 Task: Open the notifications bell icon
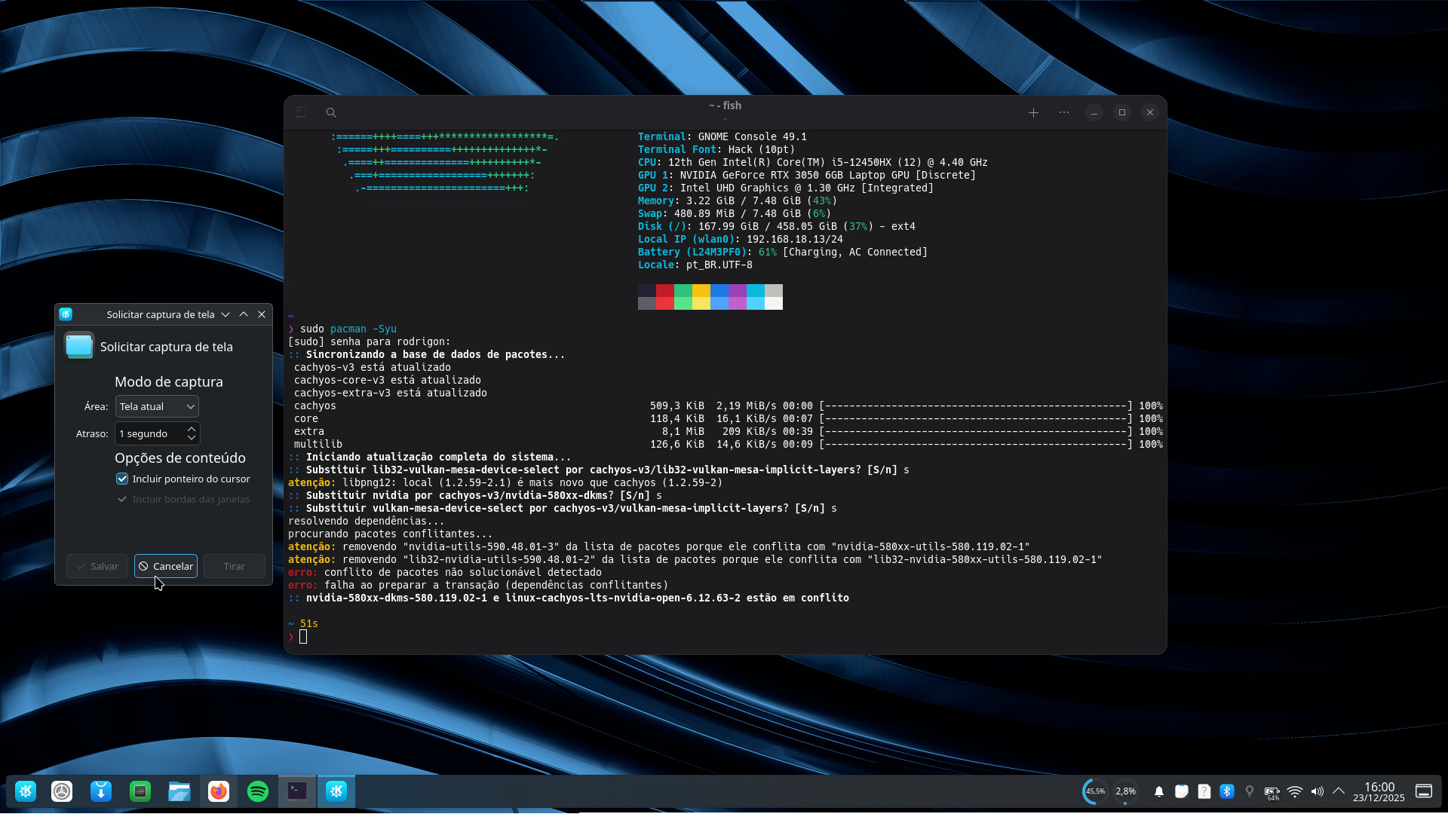(1159, 791)
